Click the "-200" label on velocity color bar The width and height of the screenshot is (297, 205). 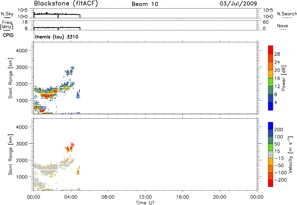(281, 180)
